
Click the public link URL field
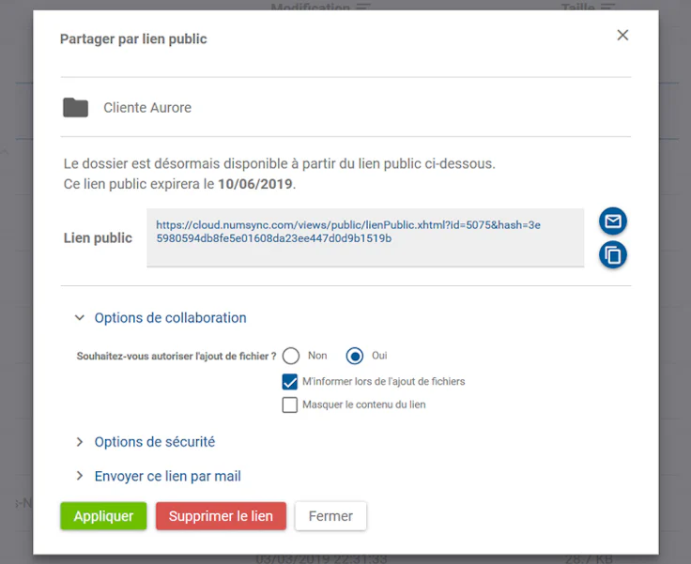coord(365,237)
